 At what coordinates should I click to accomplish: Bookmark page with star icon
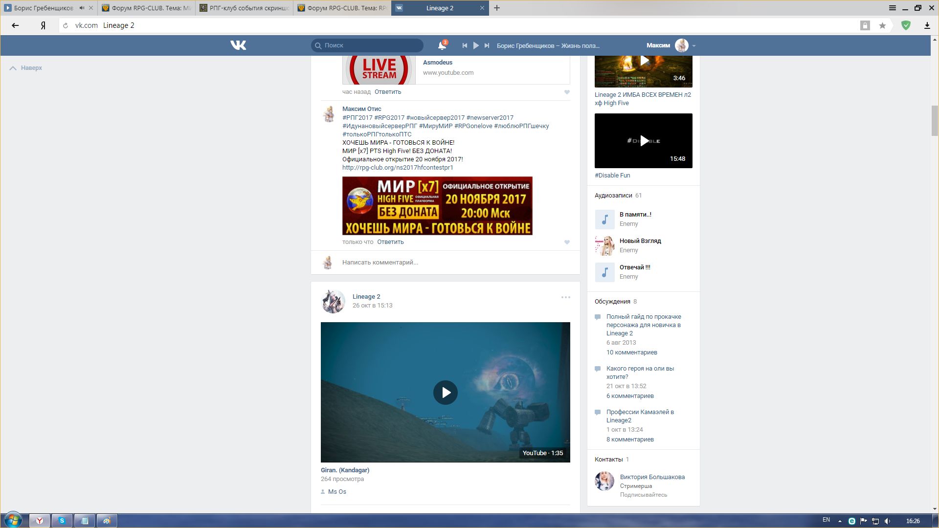tap(882, 25)
